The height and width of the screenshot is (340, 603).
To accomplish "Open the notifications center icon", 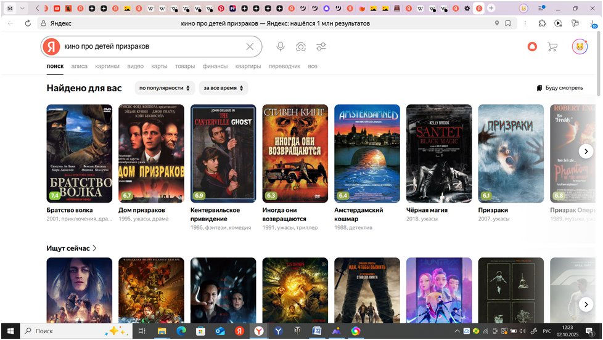I will [589, 331].
